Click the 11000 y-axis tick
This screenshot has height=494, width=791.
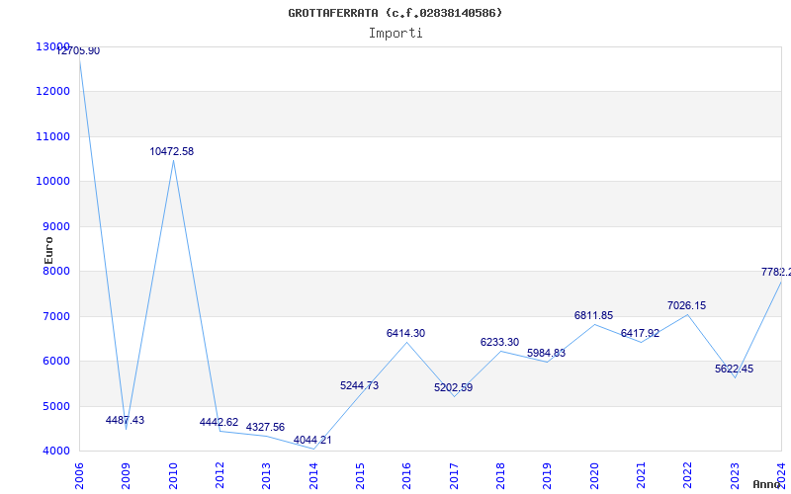[x=53, y=136]
